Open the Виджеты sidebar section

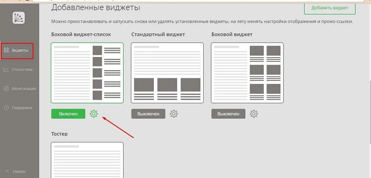tap(17, 51)
